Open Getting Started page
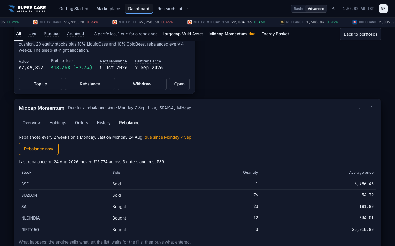This screenshot has height=246, width=395. click(74, 9)
